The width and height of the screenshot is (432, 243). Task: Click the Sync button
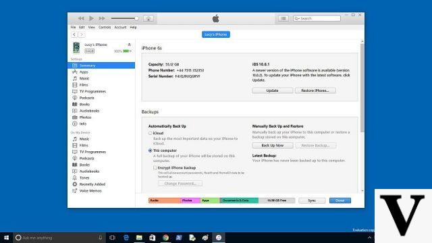click(312, 200)
